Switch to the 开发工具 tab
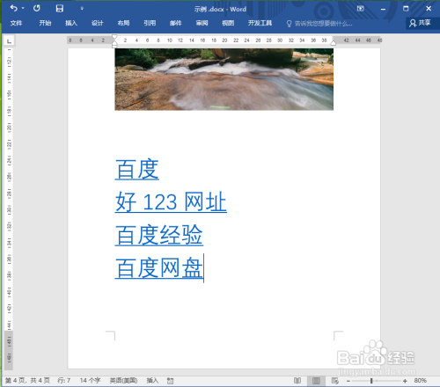 [x=260, y=23]
